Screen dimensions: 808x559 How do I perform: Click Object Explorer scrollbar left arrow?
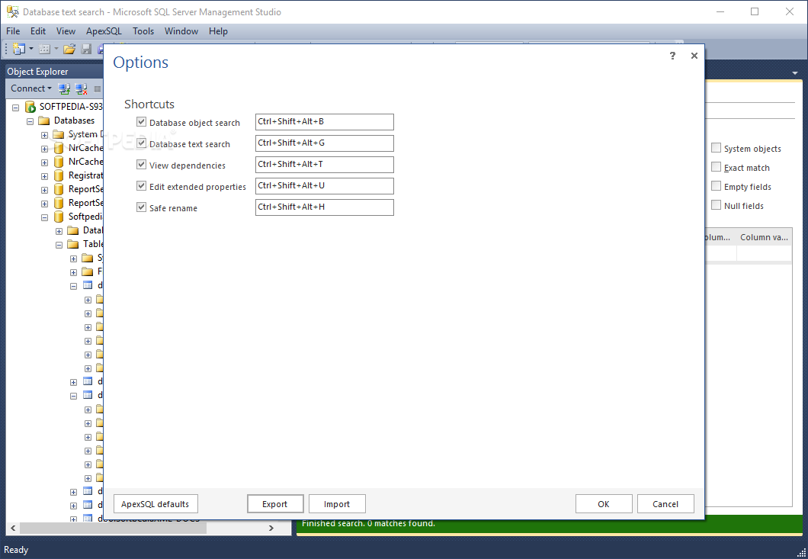13,528
